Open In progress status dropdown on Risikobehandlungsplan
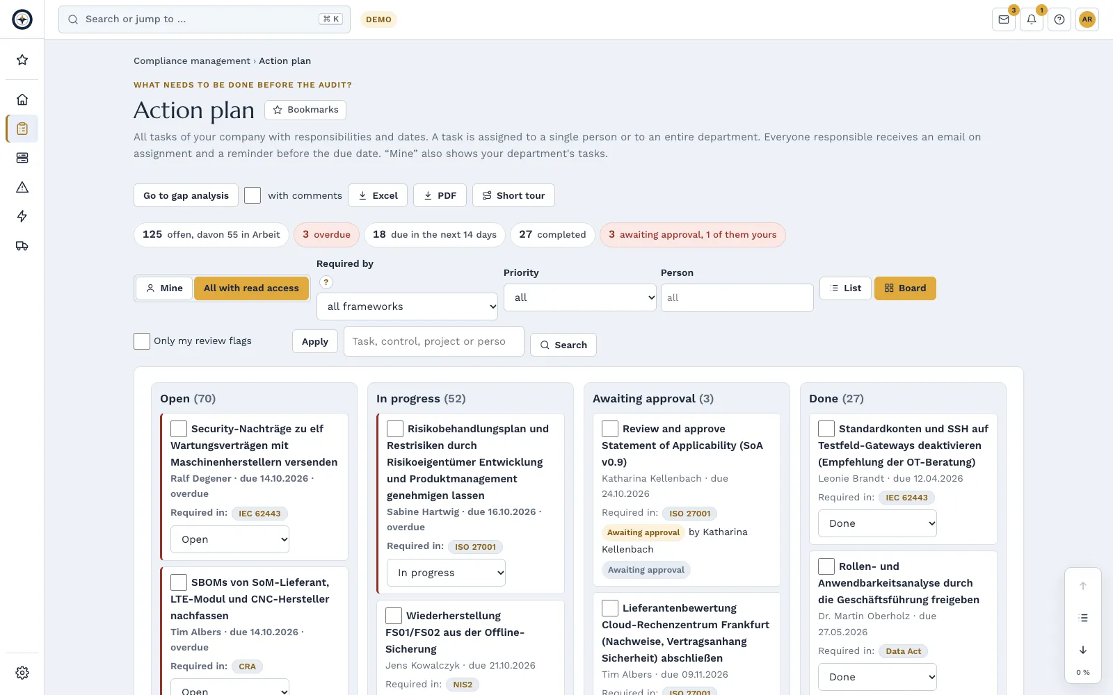1113x695 pixels. point(446,573)
